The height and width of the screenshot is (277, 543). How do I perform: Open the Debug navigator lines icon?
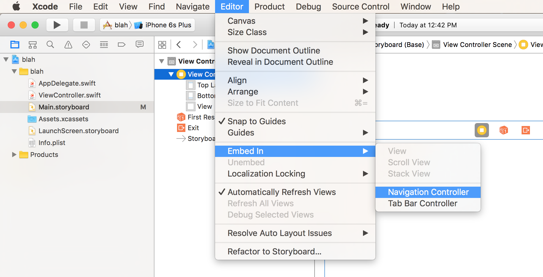pyautogui.click(x=104, y=45)
